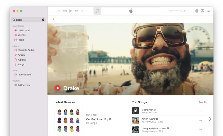Toggle repeat playback mode
The height and width of the screenshot is (136, 223).
click(x=82, y=11)
